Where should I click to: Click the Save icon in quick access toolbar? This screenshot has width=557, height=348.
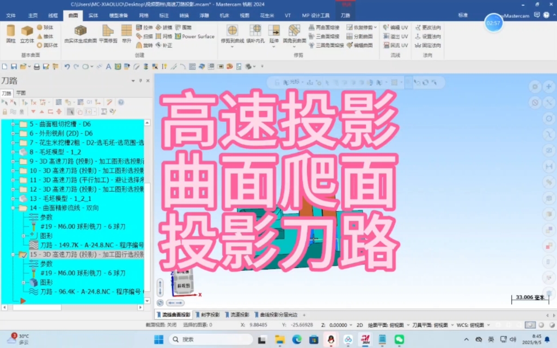(14, 66)
